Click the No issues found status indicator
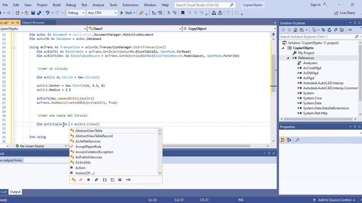This screenshot has width=362, height=203. (29, 146)
